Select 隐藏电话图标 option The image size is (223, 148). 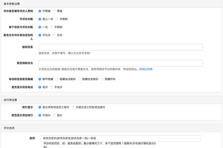point(57,79)
